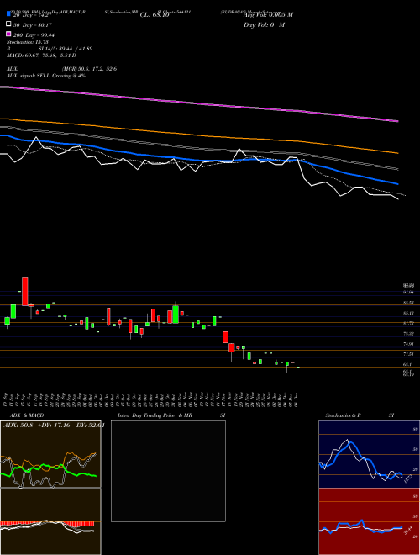Click the 'Stochastics & RSI' panel title
The image size is (420, 555).
point(360,415)
